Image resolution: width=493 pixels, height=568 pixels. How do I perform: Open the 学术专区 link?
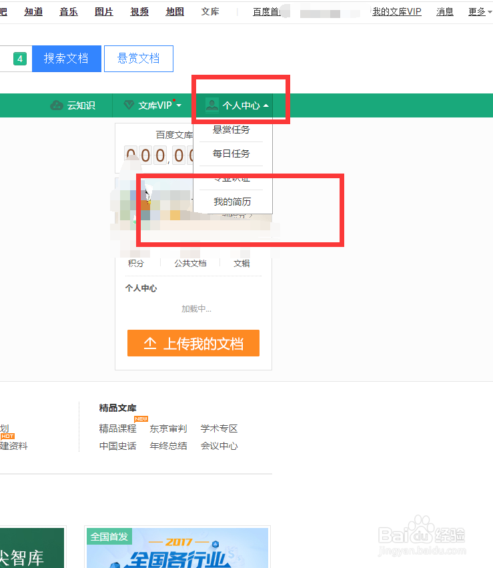click(219, 429)
